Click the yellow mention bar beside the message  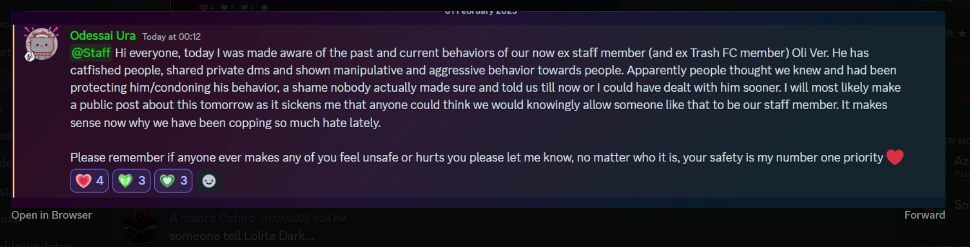(13, 111)
